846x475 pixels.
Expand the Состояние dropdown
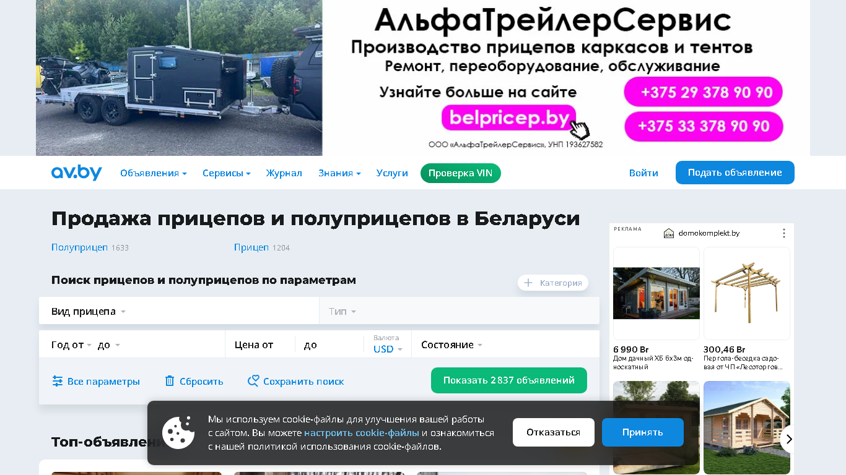[505, 344]
